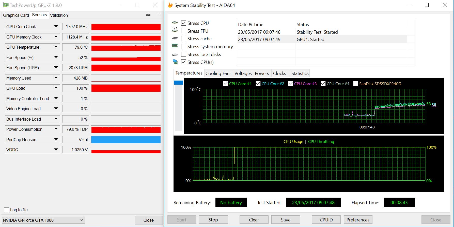Click the blue graph scale slider in AIDA64
454x227 pixels.
tap(178, 83)
